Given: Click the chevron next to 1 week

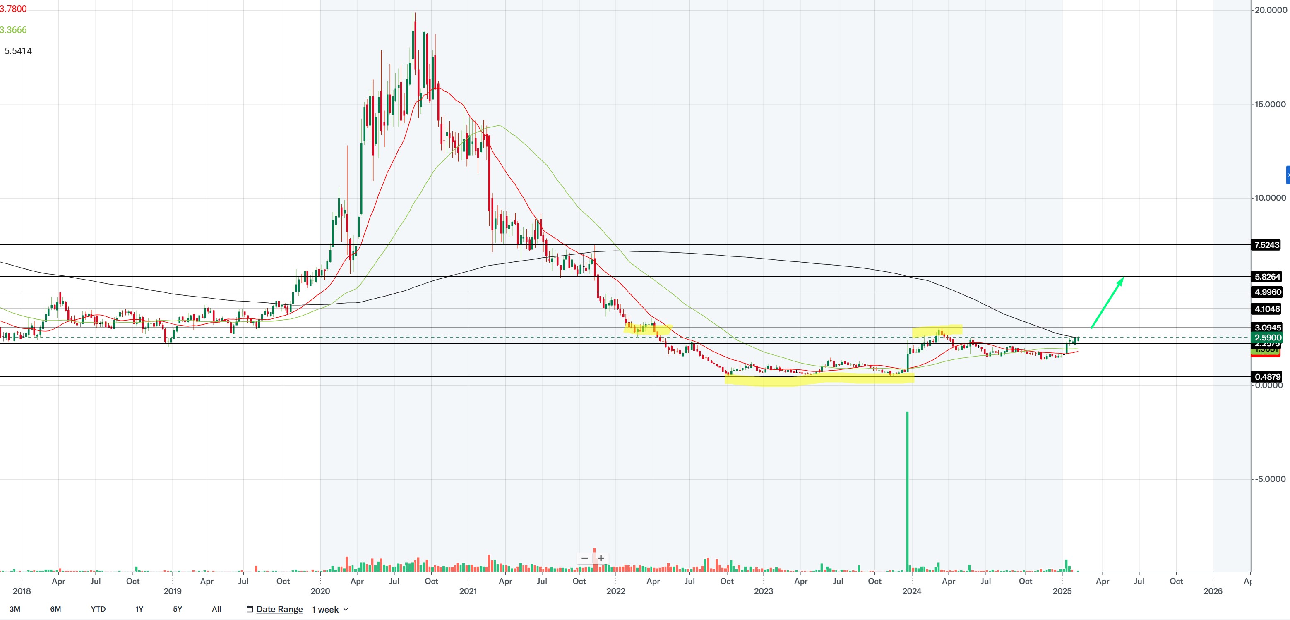Looking at the screenshot, I should (x=346, y=610).
